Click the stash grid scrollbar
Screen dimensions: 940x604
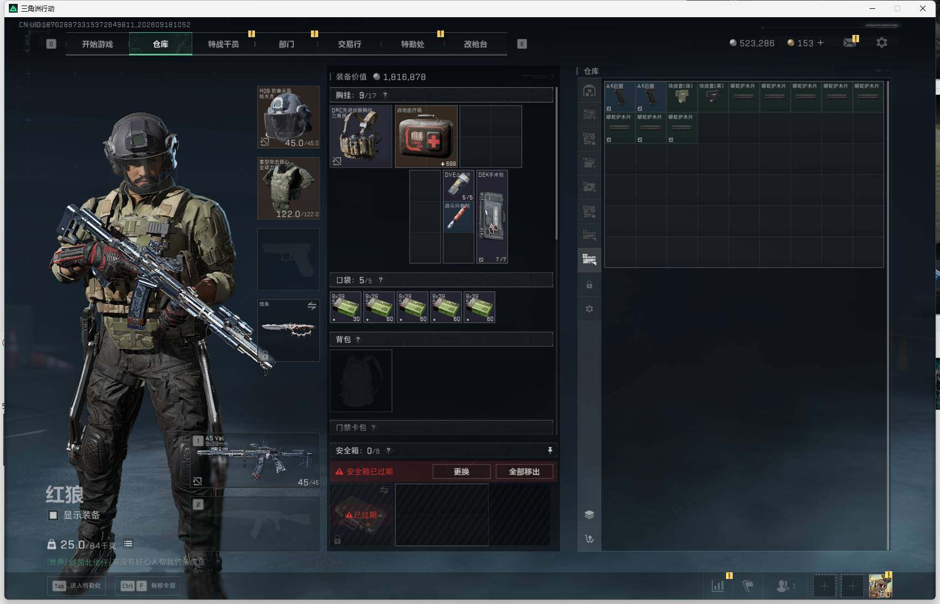(x=888, y=315)
